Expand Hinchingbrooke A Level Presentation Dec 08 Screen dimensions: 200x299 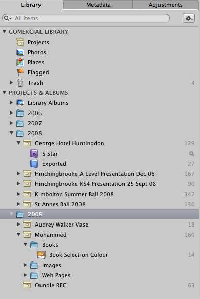pos(18,173)
